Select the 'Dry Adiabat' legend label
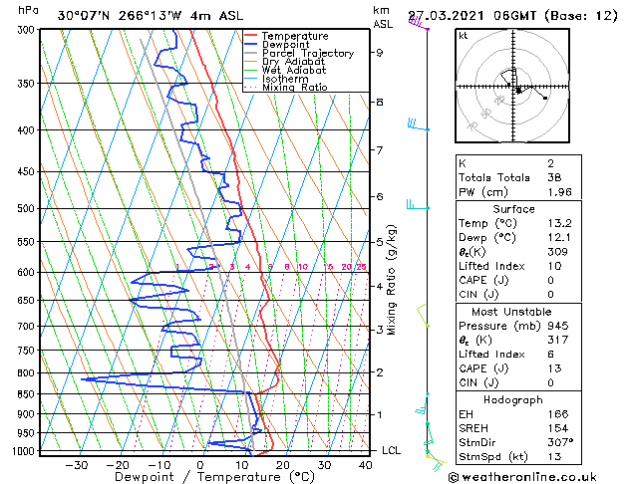627x484 pixels. [x=293, y=62]
